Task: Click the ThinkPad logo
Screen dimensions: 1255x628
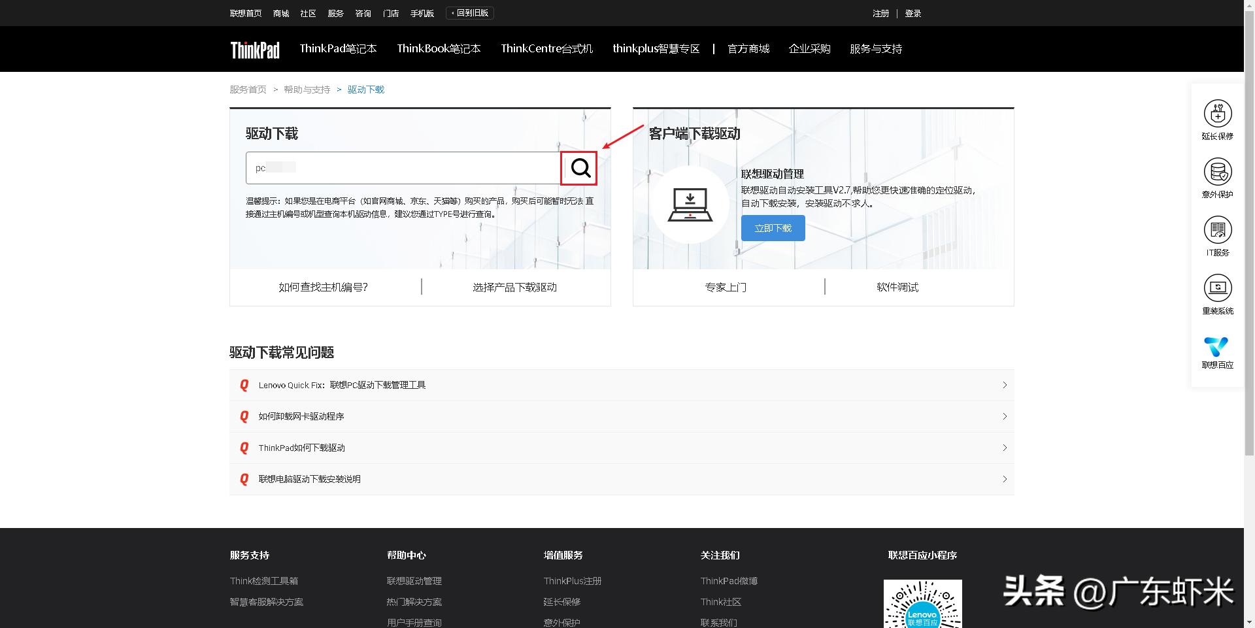Action: 254,48
